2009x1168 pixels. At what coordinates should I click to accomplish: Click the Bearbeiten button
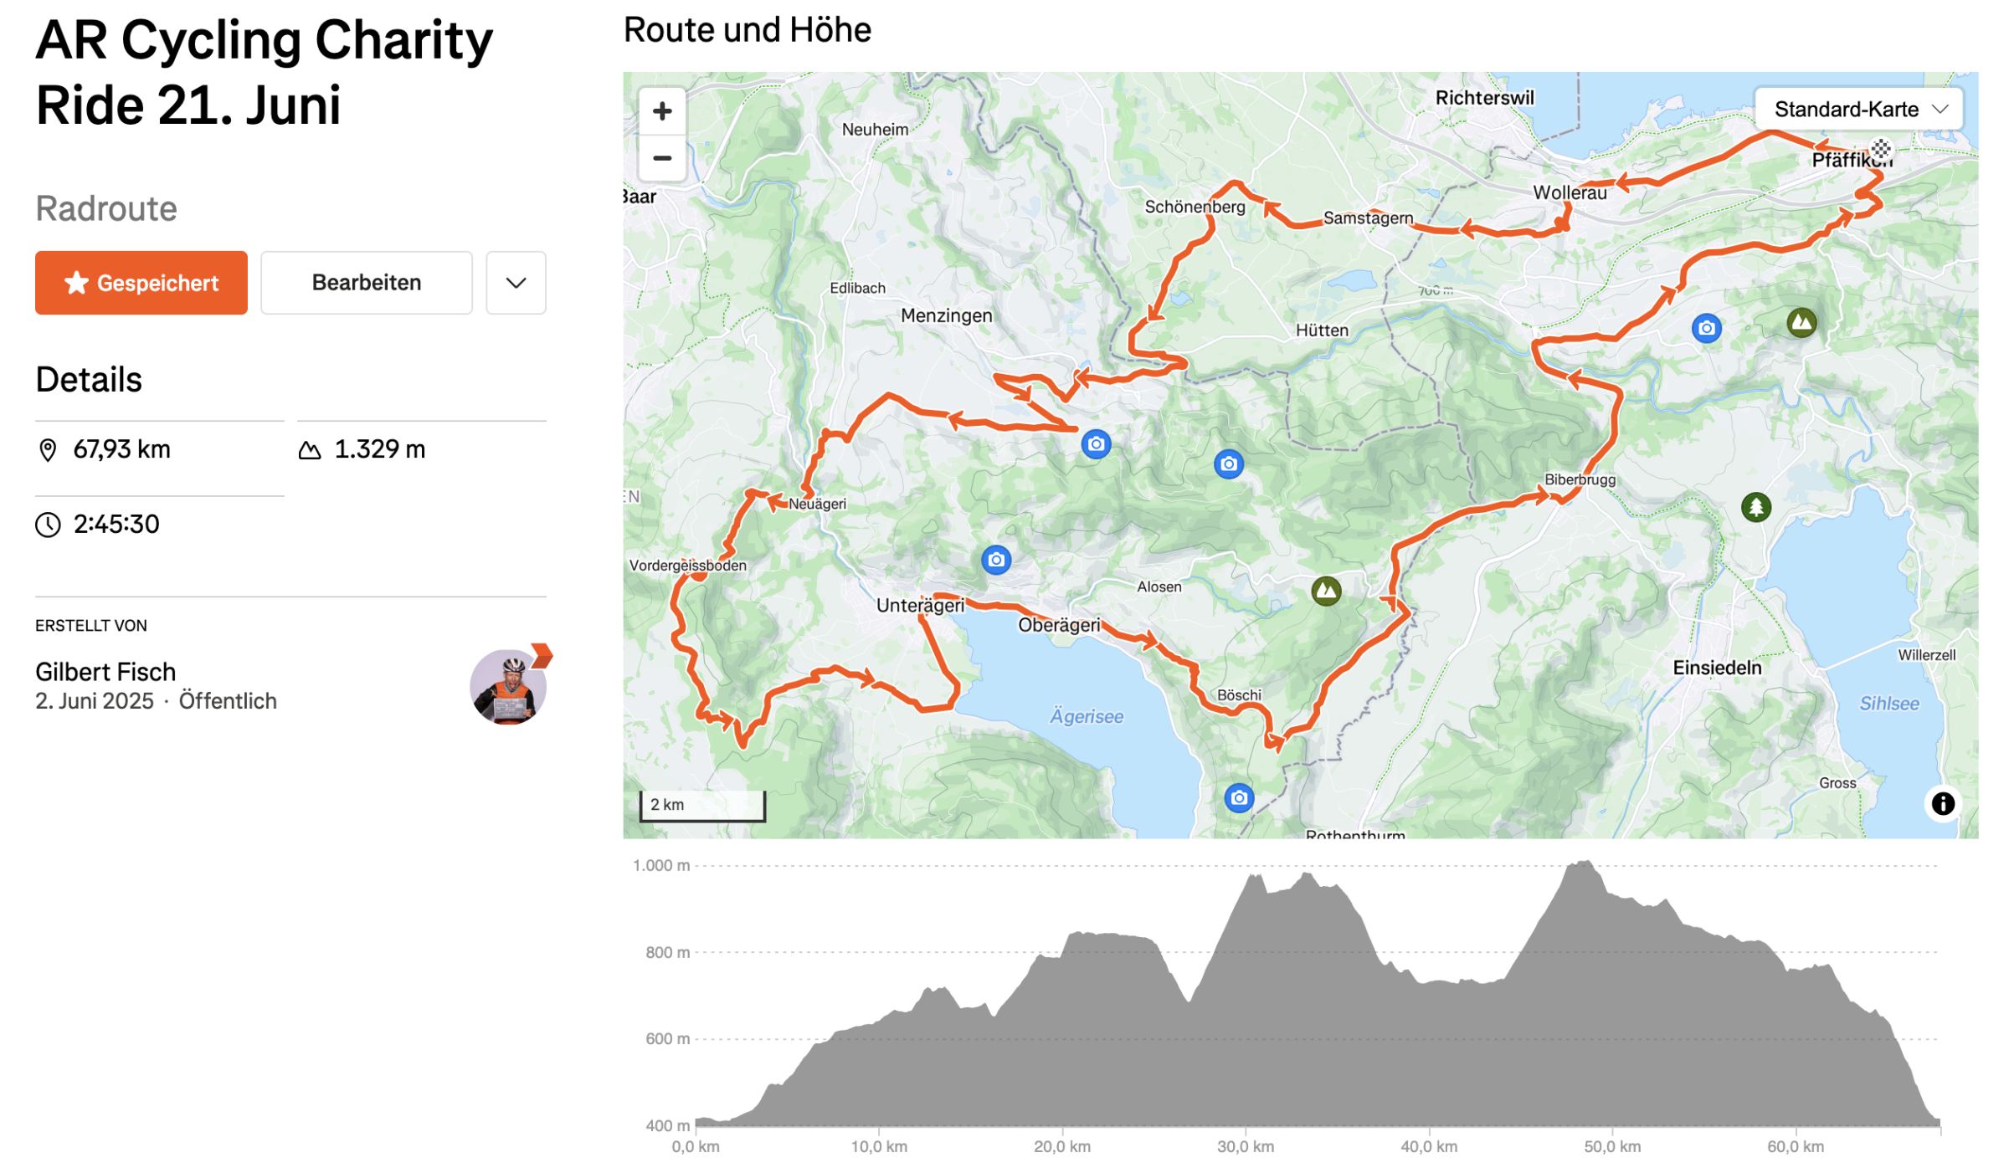click(x=366, y=283)
